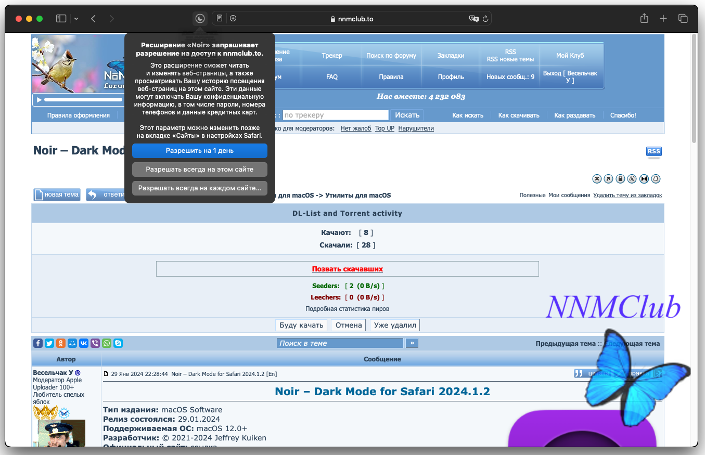Click the delete topic X moderation icon
705x455 pixels.
click(x=597, y=179)
